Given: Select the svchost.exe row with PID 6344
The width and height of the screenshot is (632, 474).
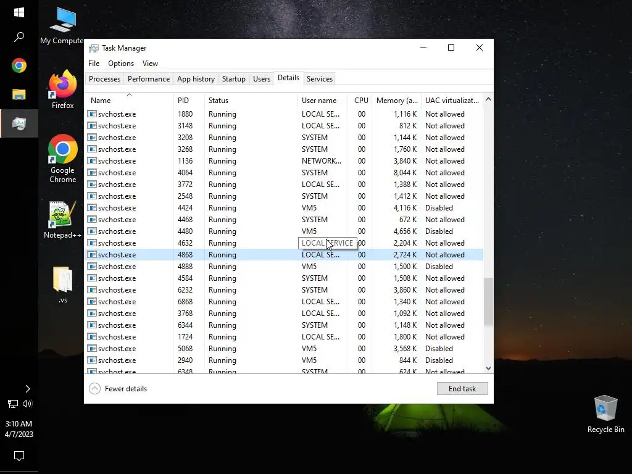Looking at the screenshot, I should click(x=284, y=325).
